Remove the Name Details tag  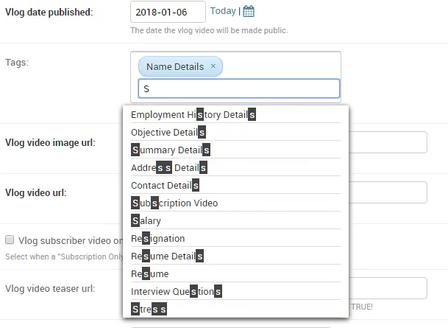click(213, 66)
